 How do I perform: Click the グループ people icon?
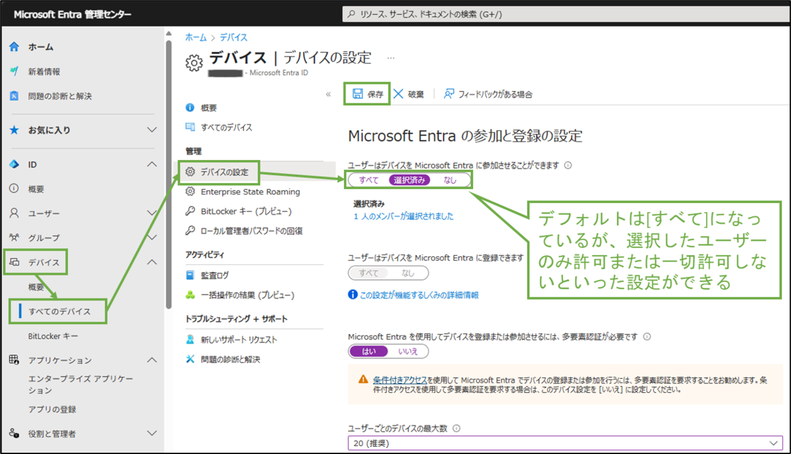tap(14, 238)
